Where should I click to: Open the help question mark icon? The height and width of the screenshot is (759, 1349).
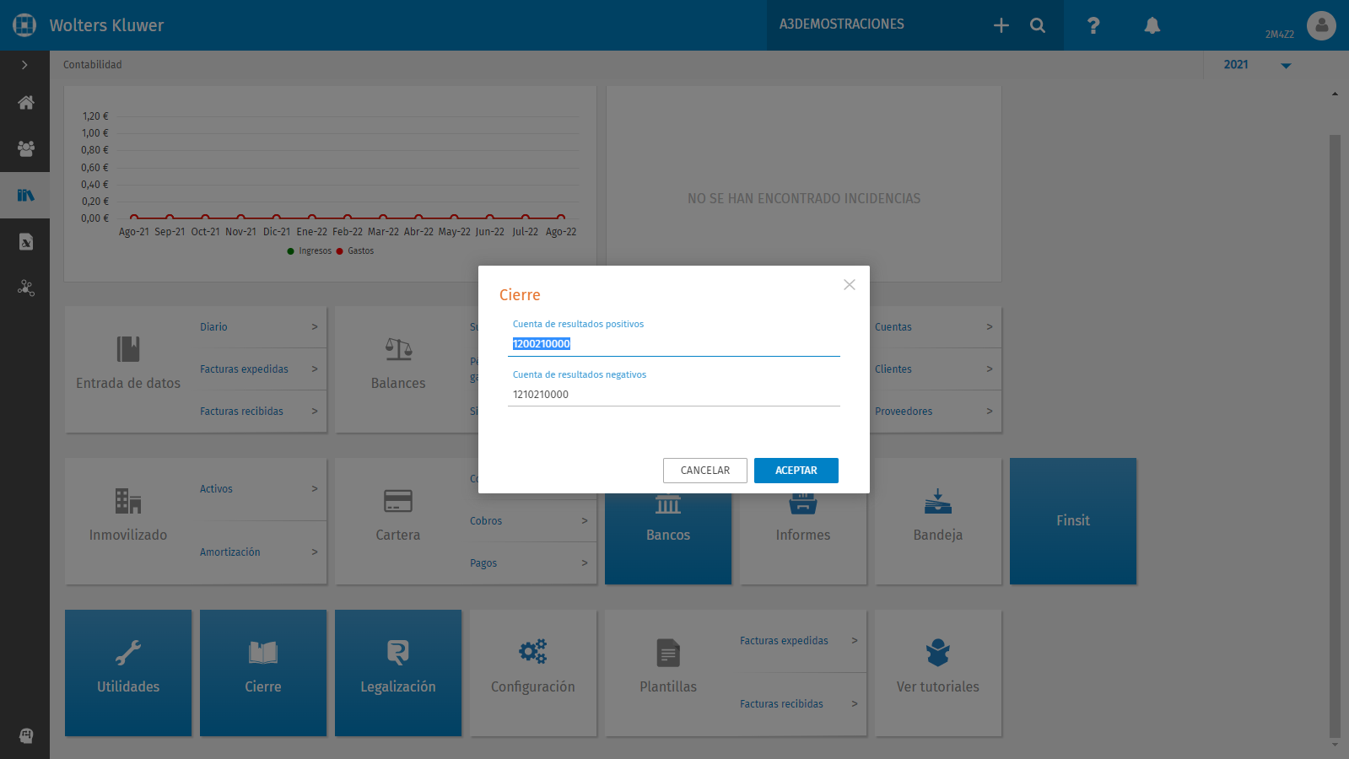pyautogui.click(x=1093, y=25)
